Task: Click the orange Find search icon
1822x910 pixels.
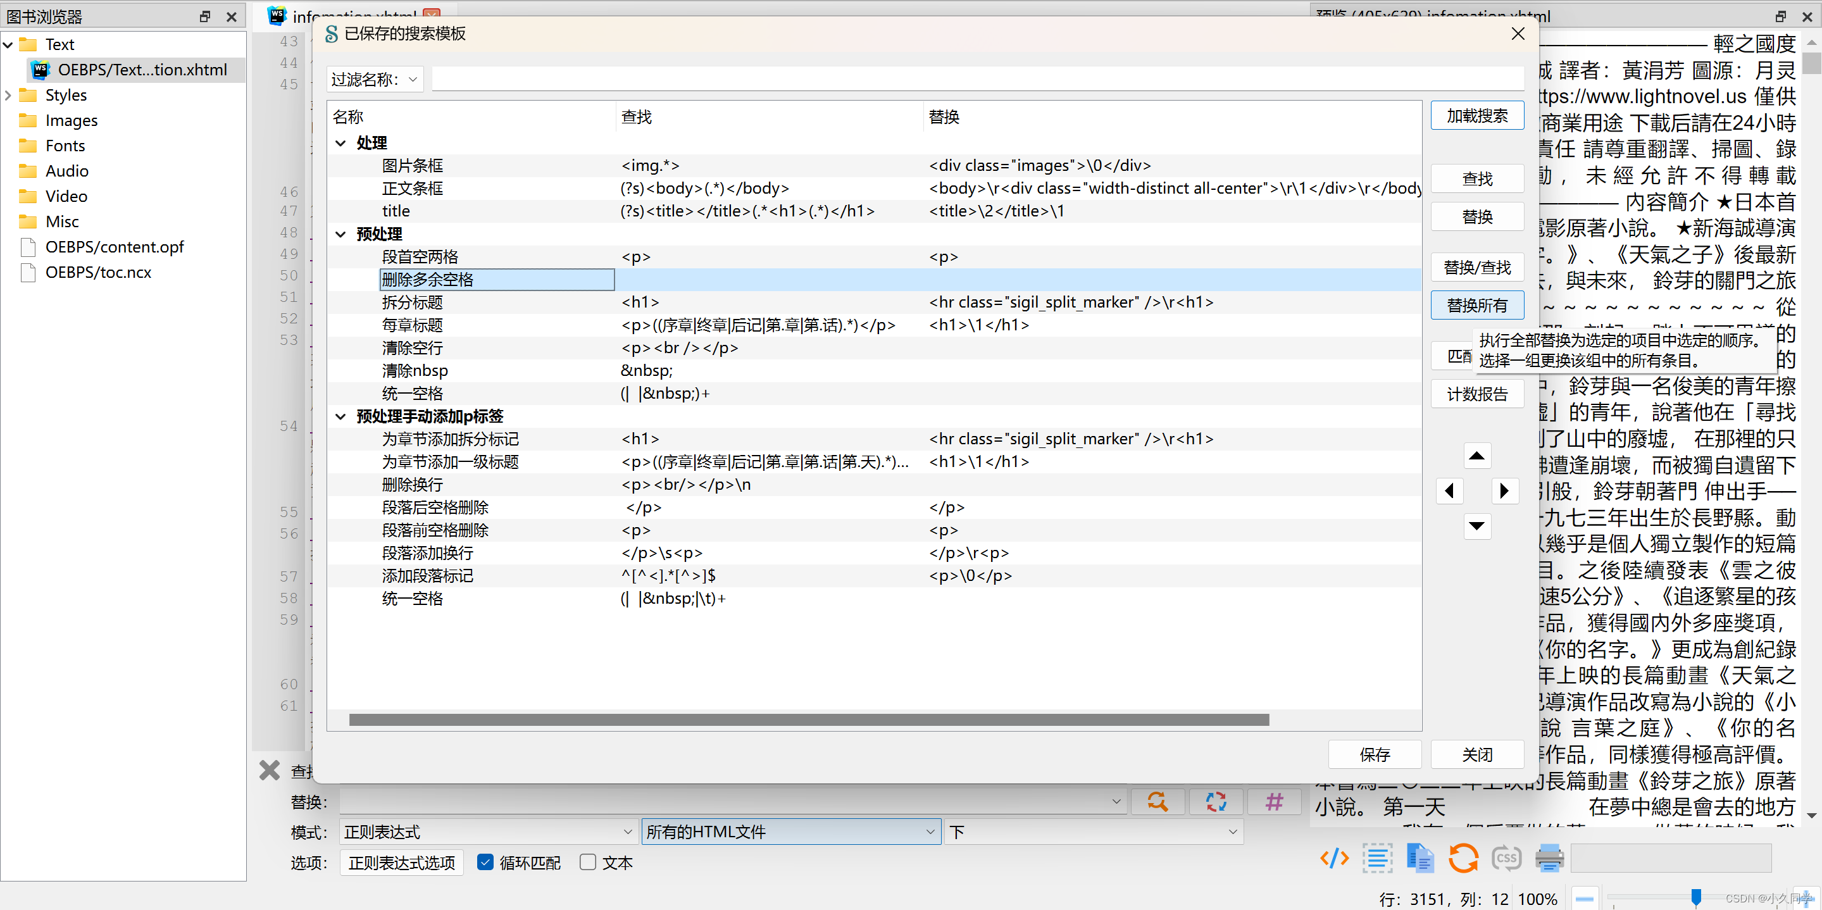Action: point(1157,802)
